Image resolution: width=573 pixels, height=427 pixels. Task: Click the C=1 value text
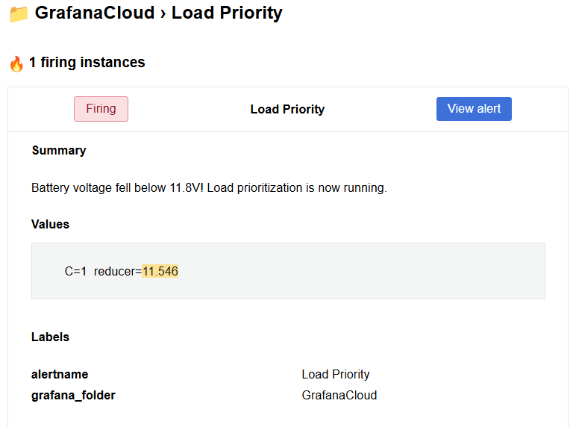tap(75, 271)
